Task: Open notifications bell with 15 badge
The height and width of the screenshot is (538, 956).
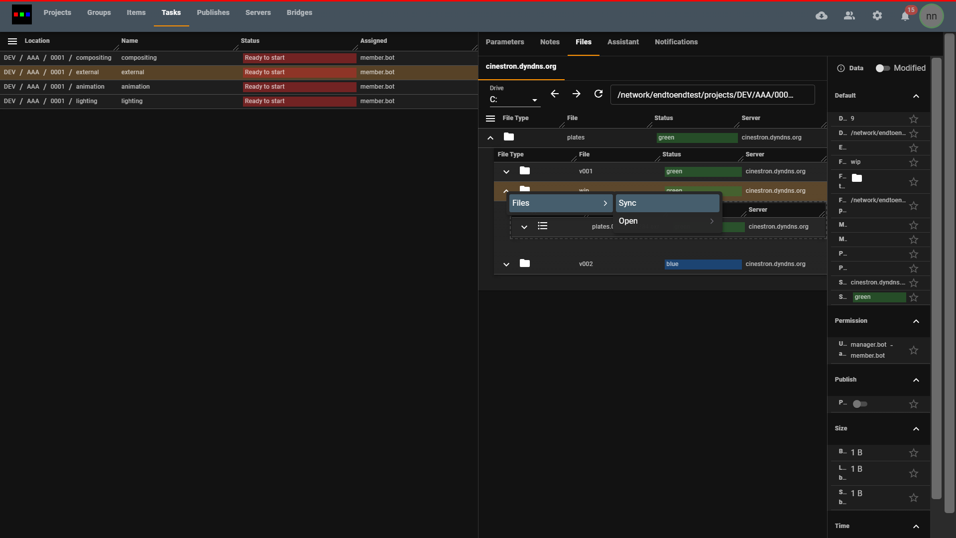Action: tap(905, 16)
